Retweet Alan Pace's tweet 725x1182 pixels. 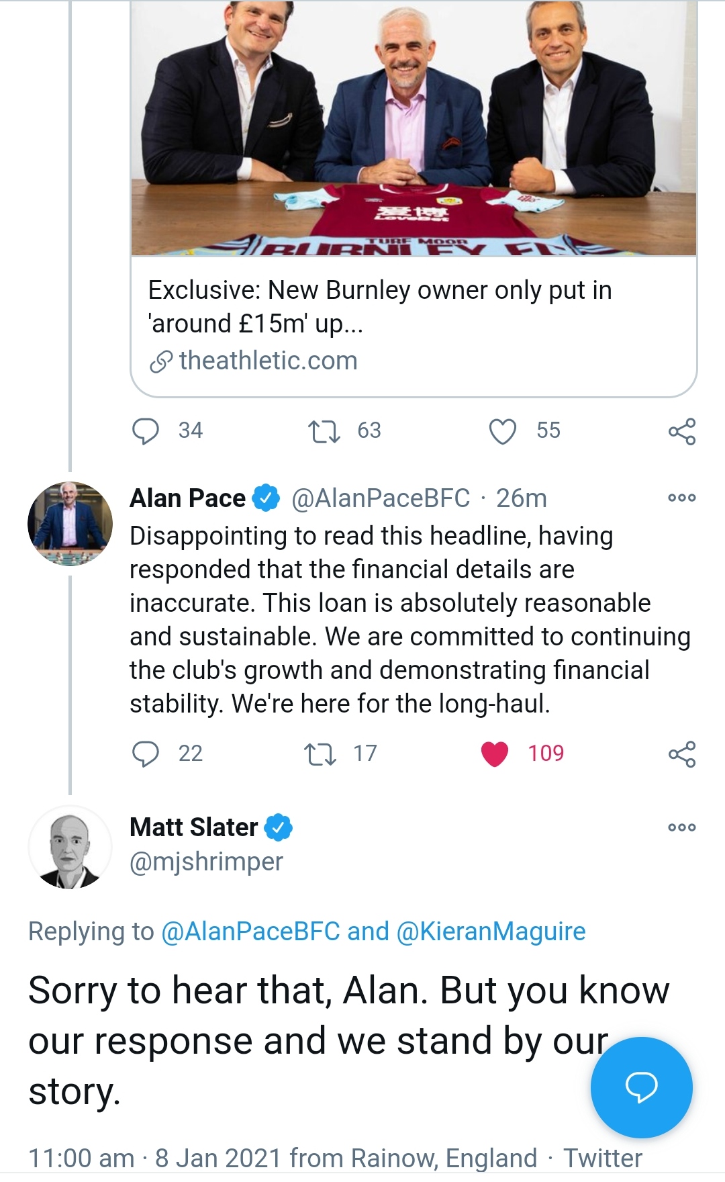pos(320,754)
